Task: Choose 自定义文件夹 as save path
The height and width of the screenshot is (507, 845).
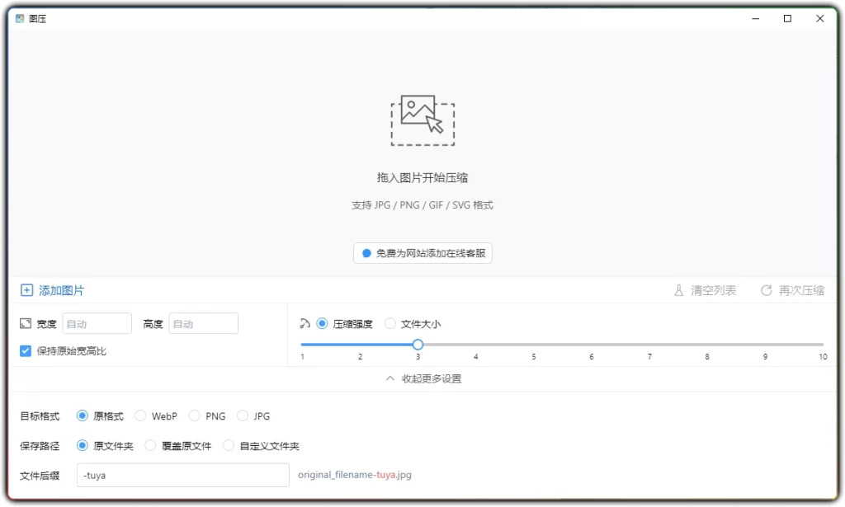Action: click(x=228, y=445)
